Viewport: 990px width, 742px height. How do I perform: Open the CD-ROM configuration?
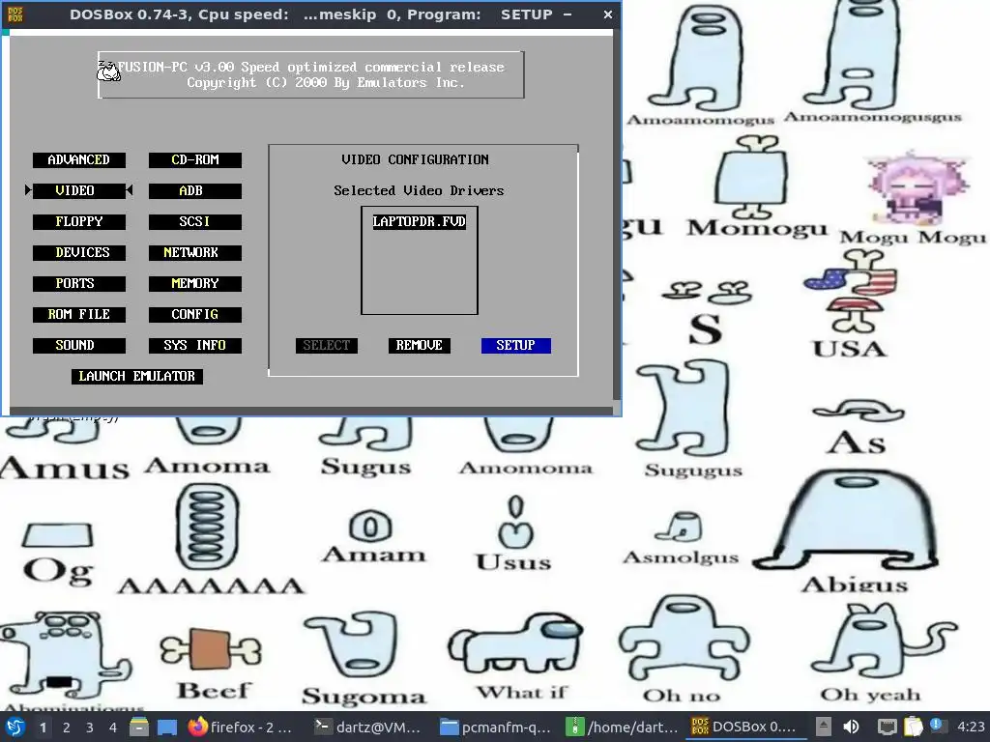pos(195,160)
